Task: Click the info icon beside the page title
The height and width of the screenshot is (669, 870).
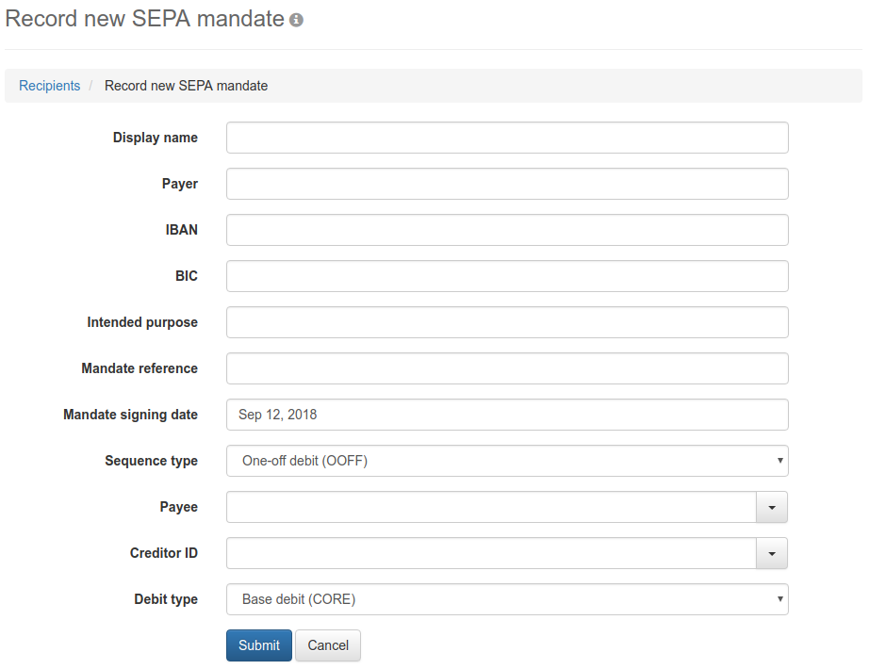Action: point(297,20)
